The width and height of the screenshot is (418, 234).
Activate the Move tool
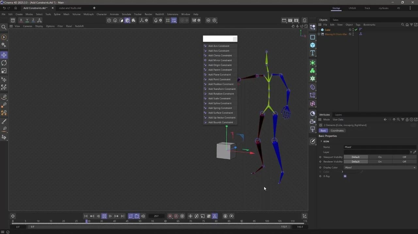tap(4, 55)
